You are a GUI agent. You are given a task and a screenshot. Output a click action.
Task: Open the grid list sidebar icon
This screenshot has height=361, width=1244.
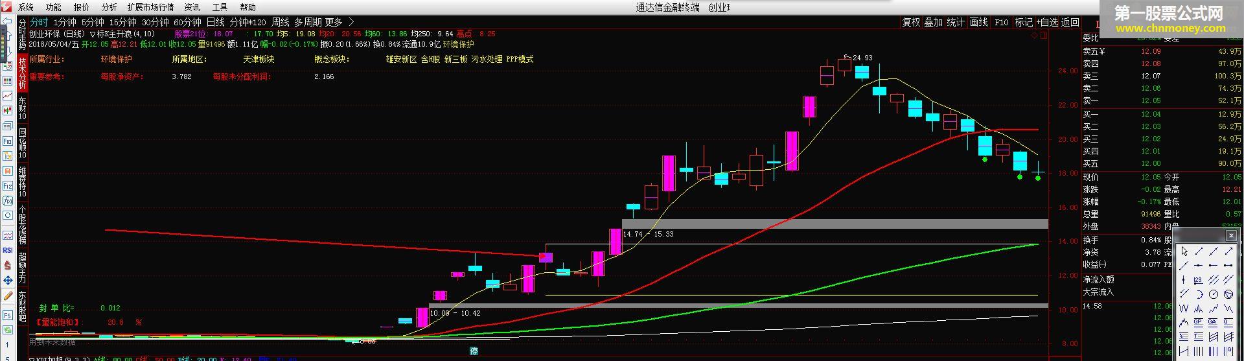[8, 80]
